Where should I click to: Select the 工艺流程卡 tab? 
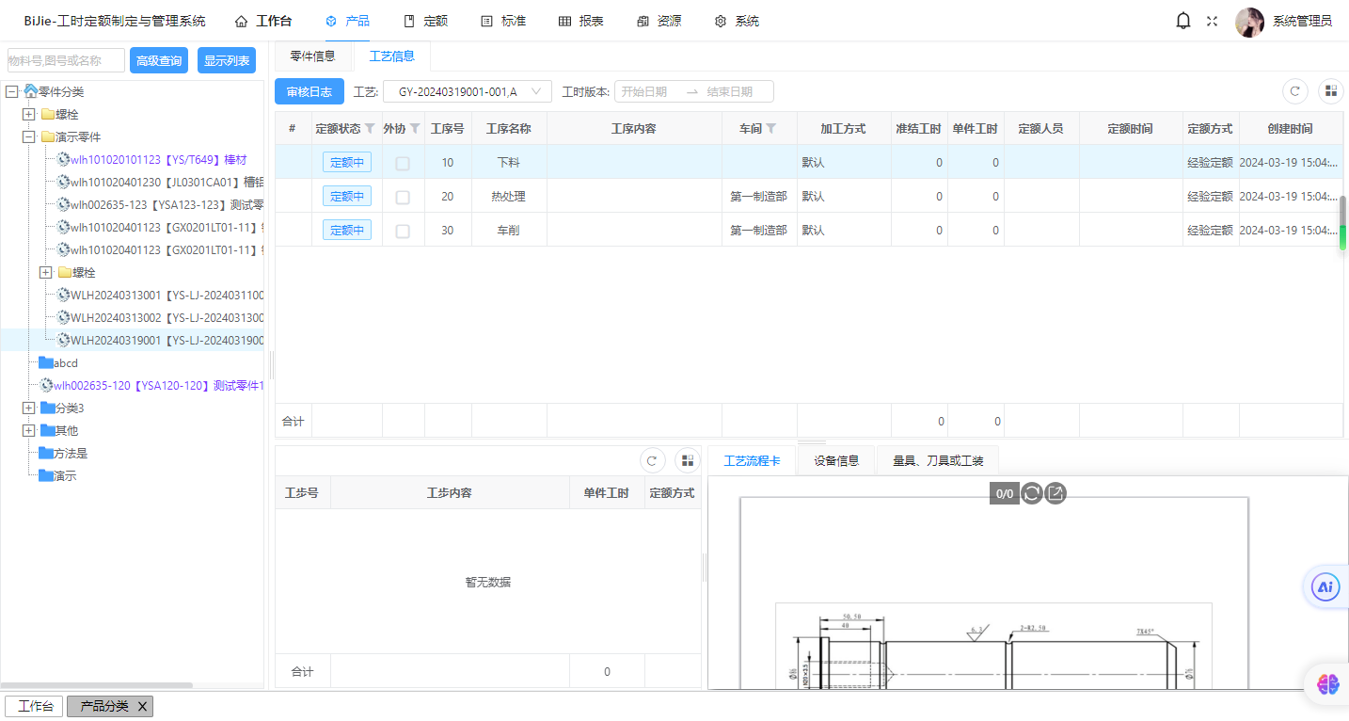752,460
